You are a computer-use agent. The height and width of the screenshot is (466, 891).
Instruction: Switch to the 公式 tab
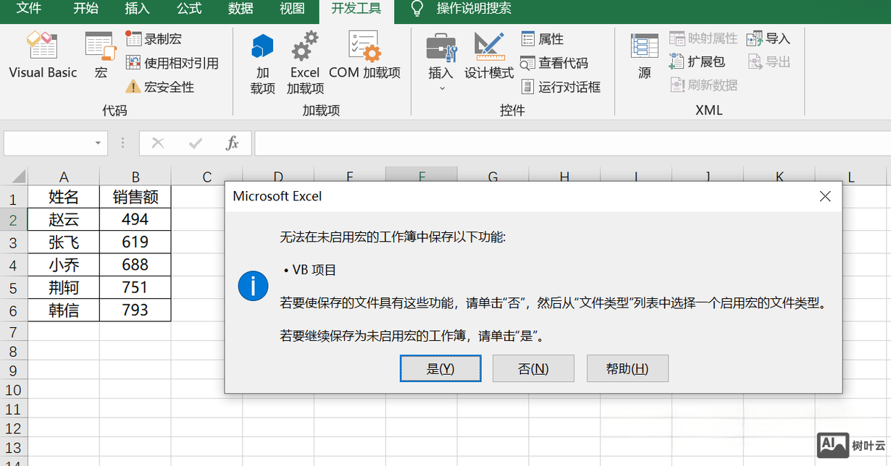click(189, 9)
